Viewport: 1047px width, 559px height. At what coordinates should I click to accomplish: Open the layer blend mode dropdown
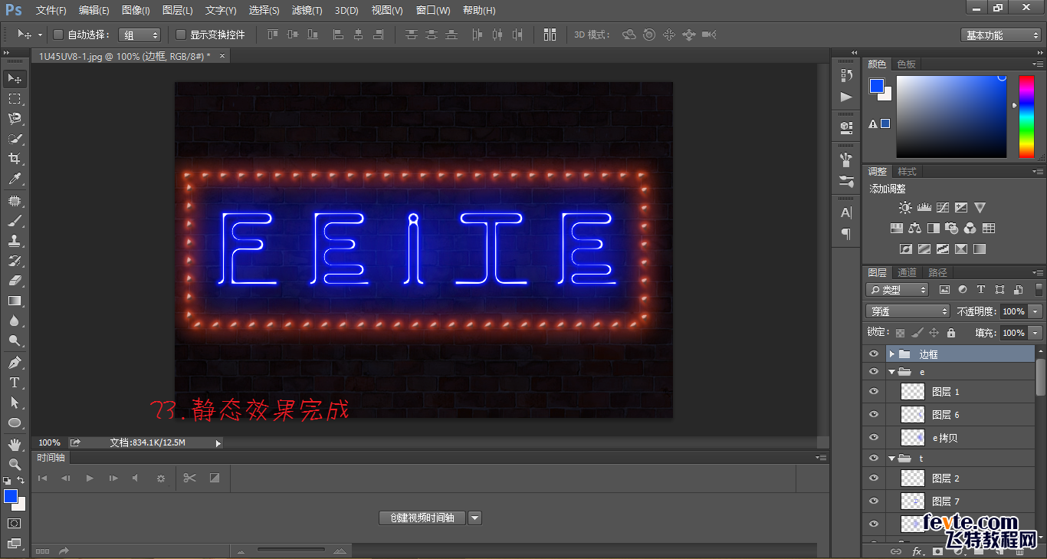908,311
